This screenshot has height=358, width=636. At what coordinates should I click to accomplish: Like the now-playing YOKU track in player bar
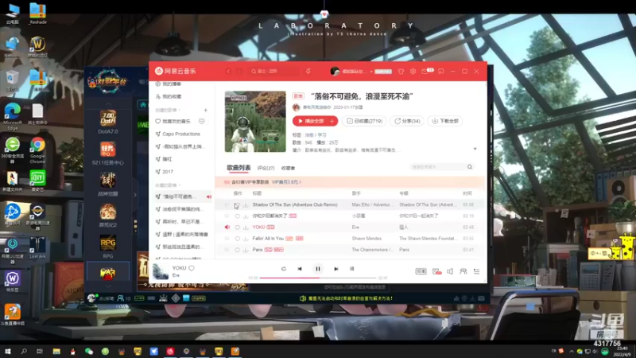pyautogui.click(x=192, y=268)
